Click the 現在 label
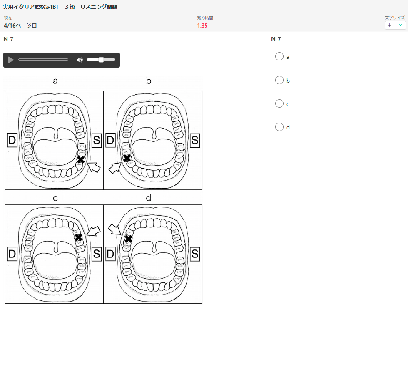Image resolution: width=408 pixels, height=378 pixels. tap(8, 18)
